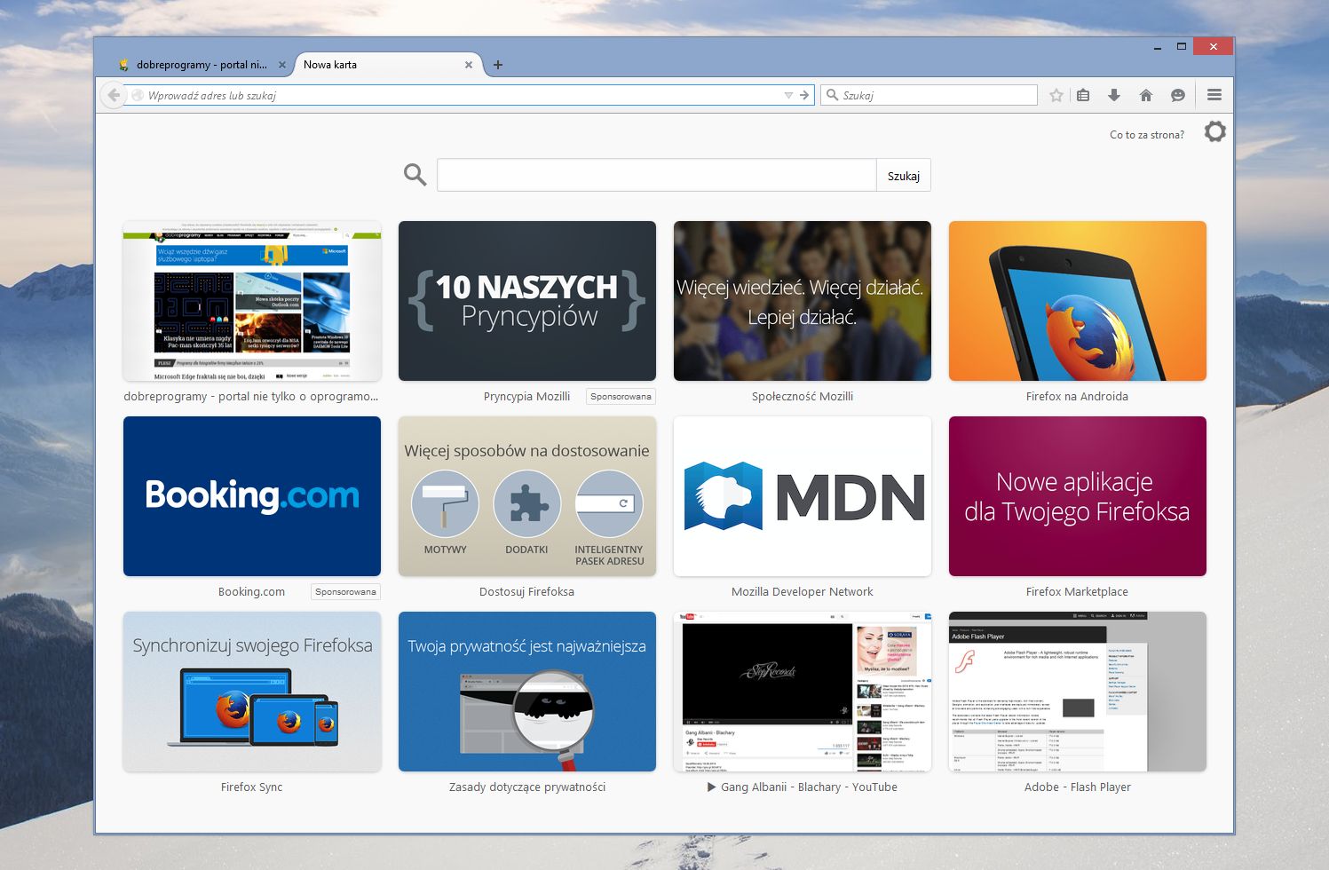Click the 'Zasady dotyczące prywatności' caption

(527, 787)
